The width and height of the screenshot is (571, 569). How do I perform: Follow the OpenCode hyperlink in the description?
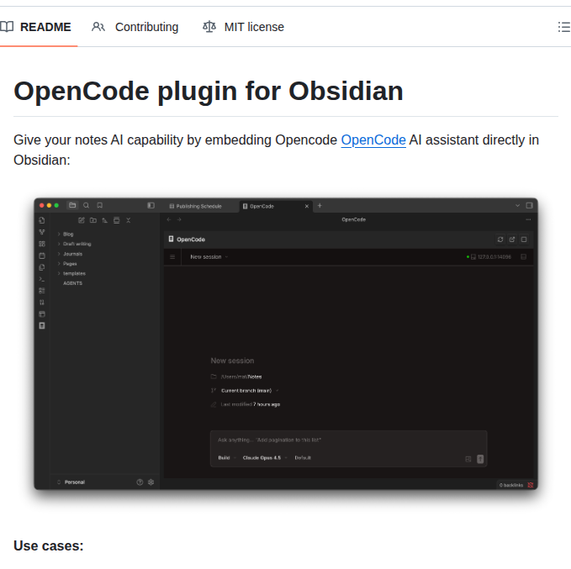(373, 140)
